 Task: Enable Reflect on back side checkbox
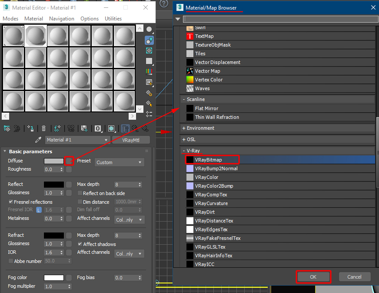pyautogui.click(x=80, y=193)
